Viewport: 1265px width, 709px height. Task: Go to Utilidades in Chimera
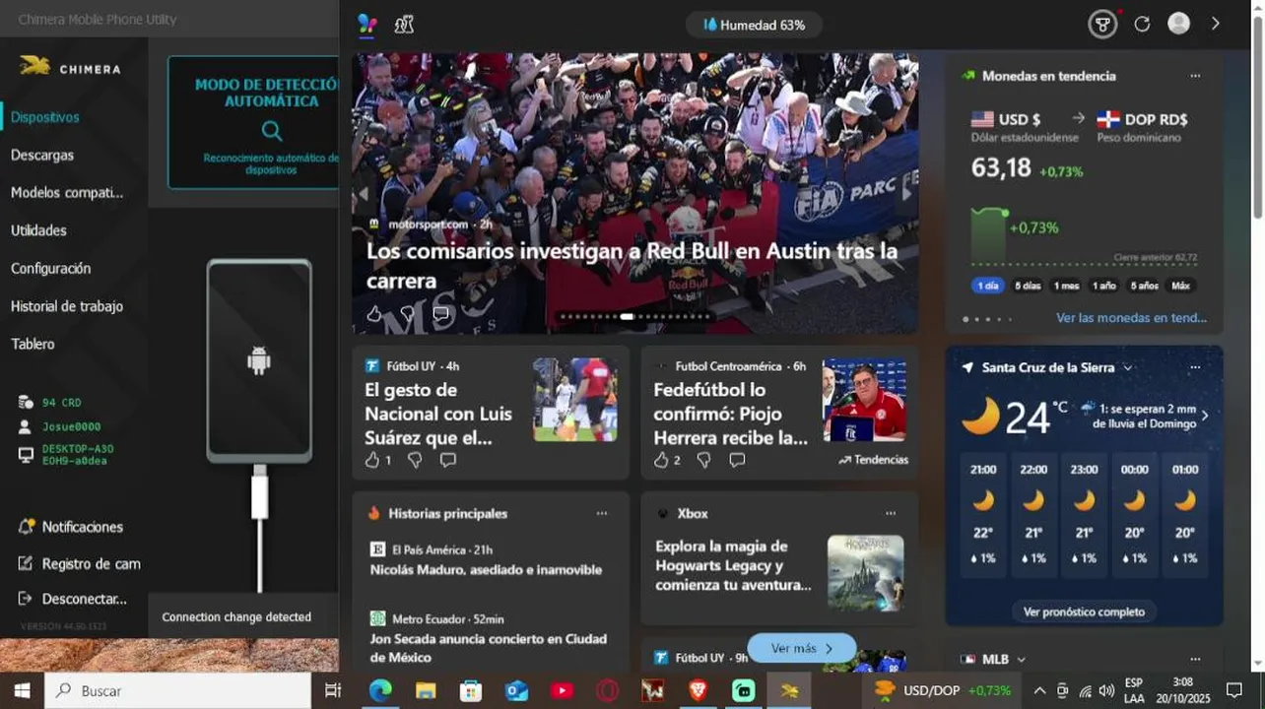point(38,230)
